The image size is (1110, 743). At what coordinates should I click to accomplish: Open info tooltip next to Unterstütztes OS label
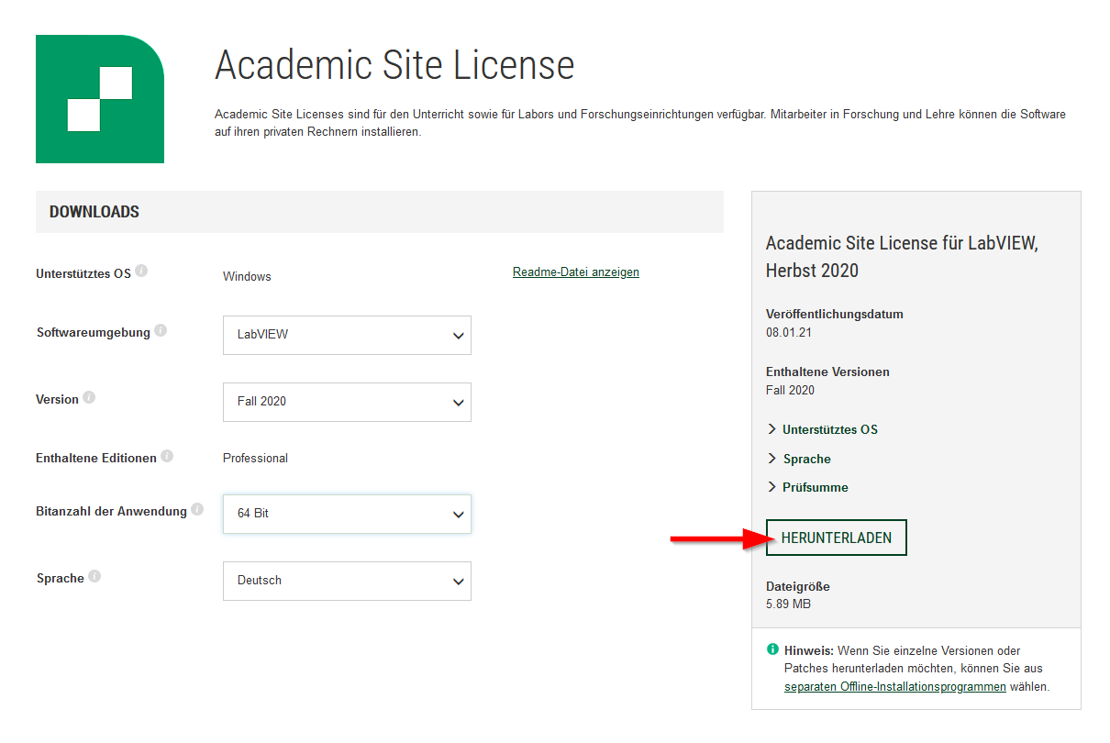[142, 272]
